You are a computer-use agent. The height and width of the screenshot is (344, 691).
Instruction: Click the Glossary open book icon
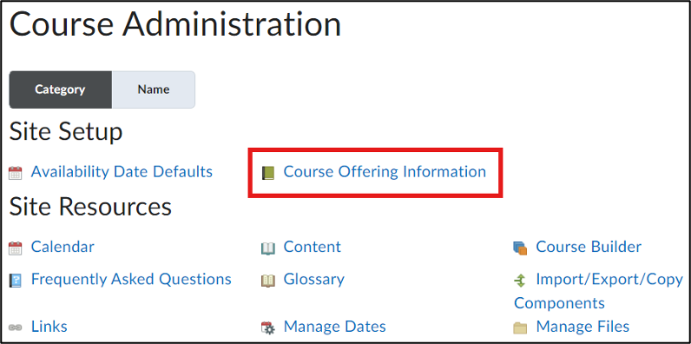click(268, 281)
